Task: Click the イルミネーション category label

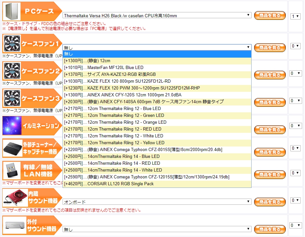Action: click(x=41, y=126)
